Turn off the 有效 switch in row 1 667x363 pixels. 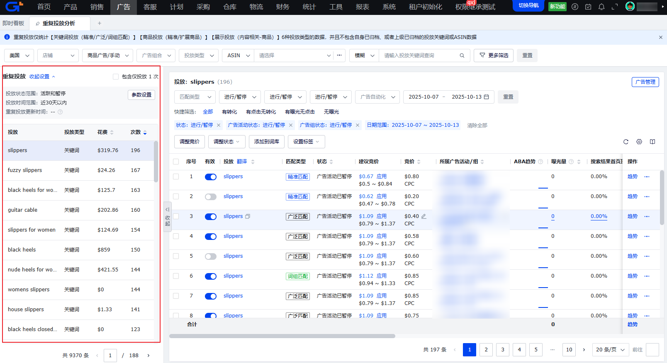pyautogui.click(x=211, y=177)
